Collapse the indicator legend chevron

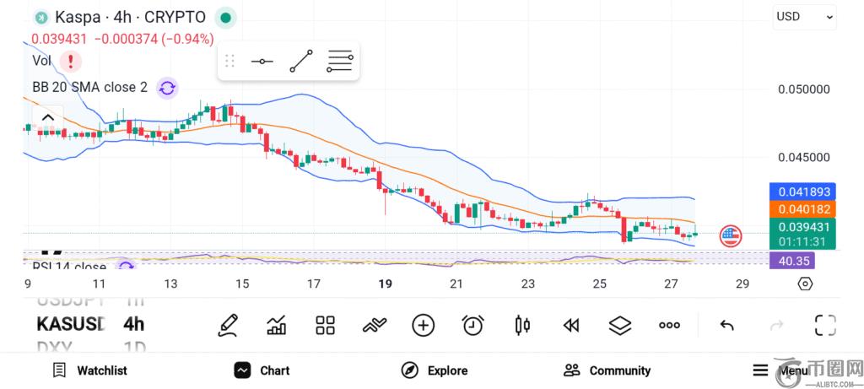click(48, 118)
